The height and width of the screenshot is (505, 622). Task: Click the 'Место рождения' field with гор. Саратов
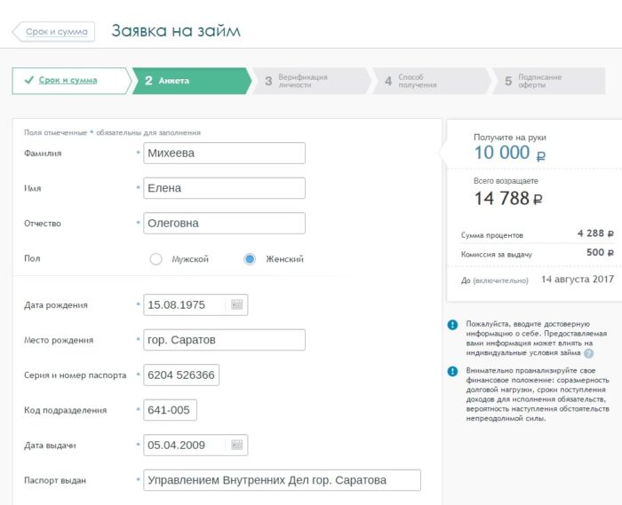(224, 340)
